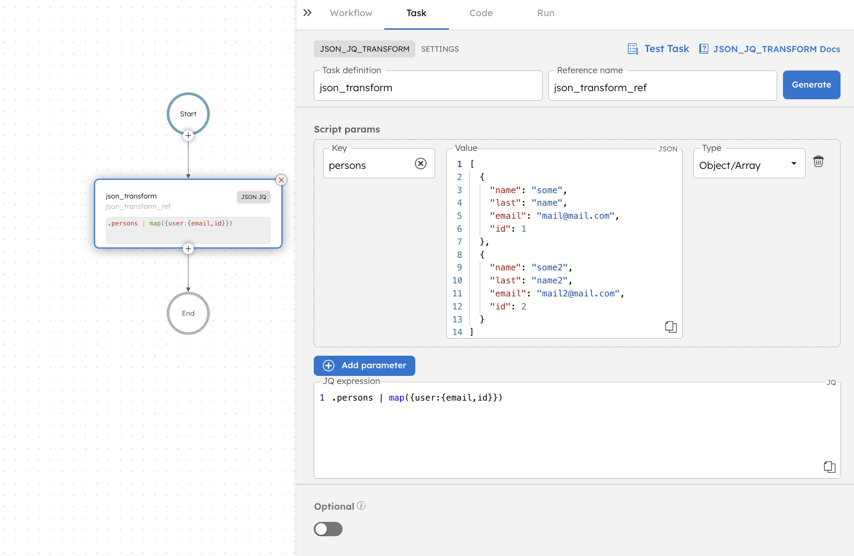
Task: Copy the JQ expression contents
Action: (829, 467)
